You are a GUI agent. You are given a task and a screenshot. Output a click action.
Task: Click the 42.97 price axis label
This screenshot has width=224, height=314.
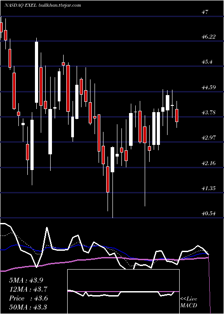pos(209,138)
